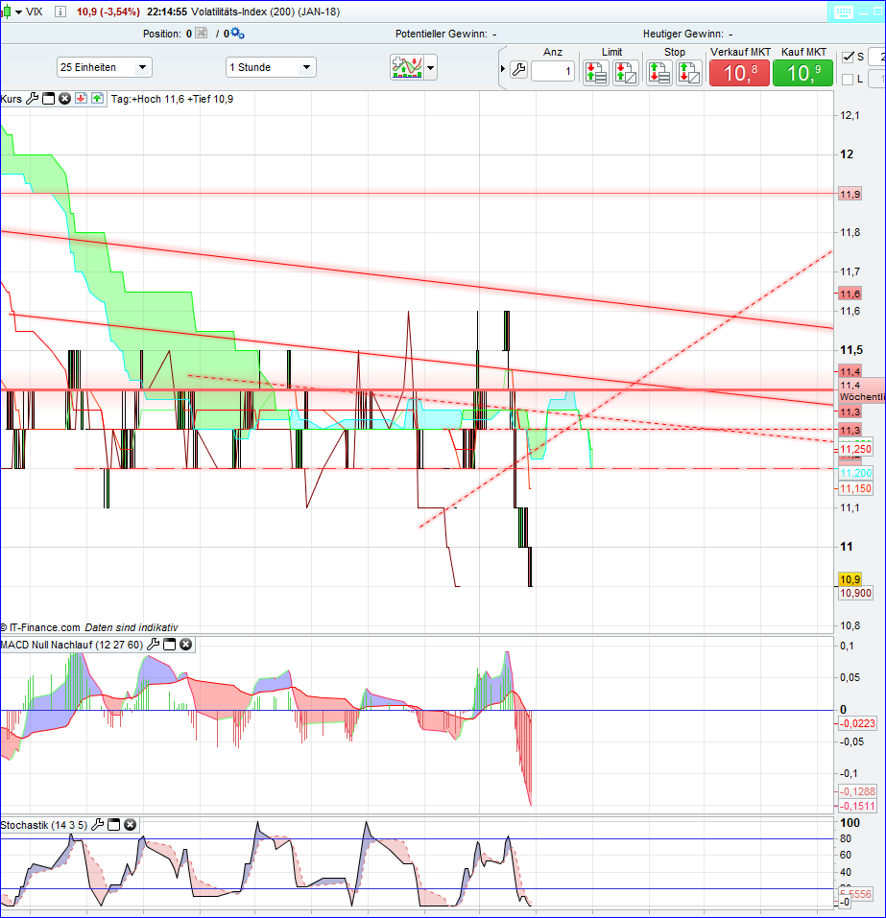Click the Kurs panel window icon

(x=49, y=99)
